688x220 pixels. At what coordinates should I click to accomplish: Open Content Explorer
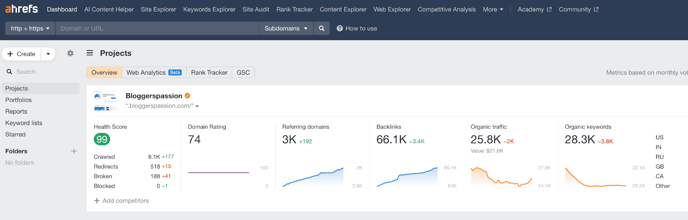[x=343, y=9]
